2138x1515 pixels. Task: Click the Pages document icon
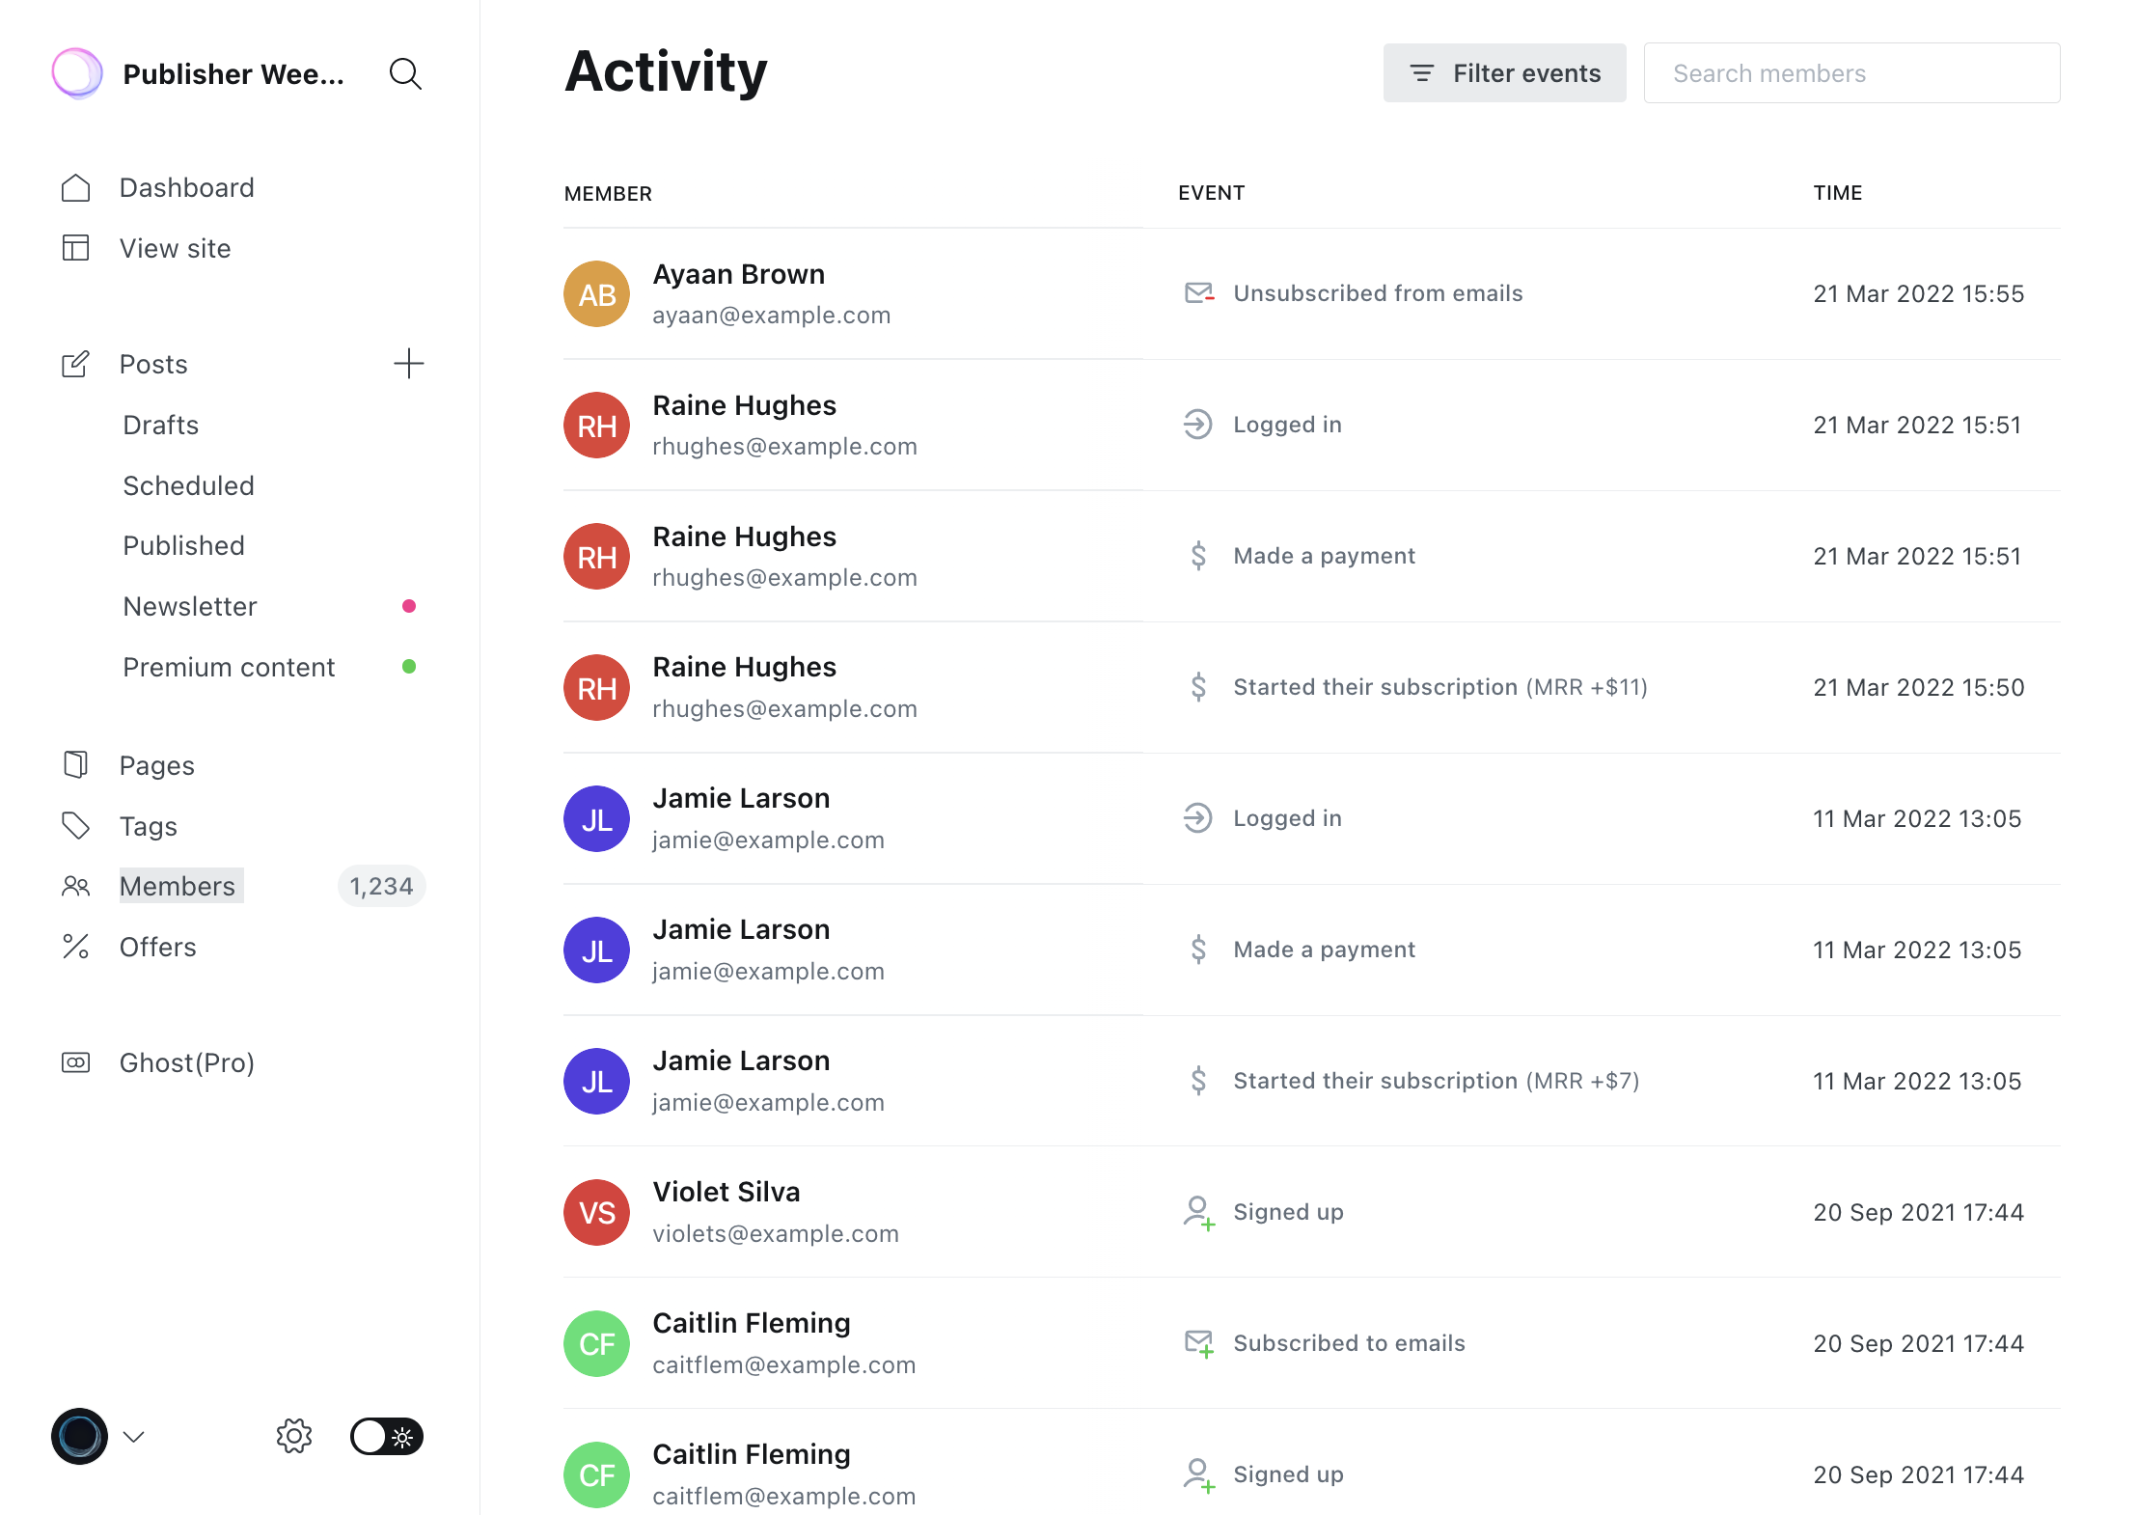pos(75,765)
